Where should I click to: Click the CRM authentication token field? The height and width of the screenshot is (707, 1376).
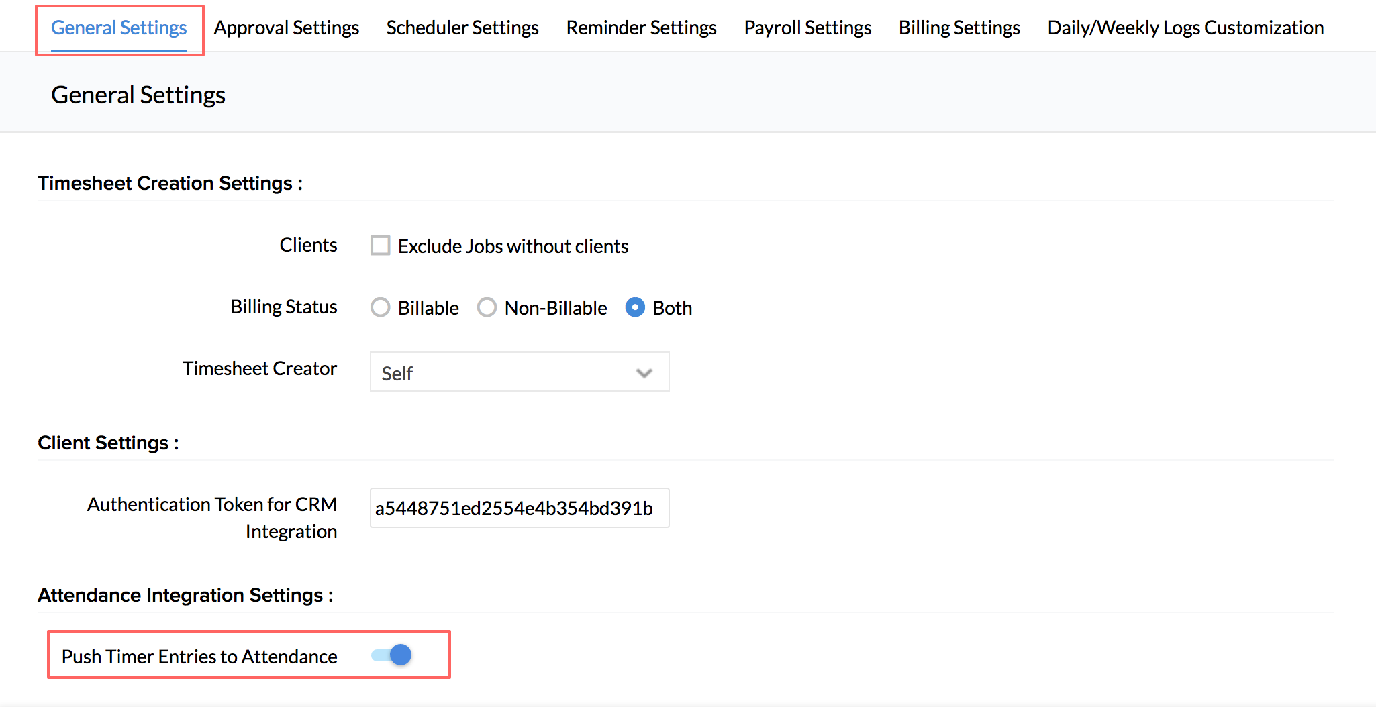(x=519, y=508)
